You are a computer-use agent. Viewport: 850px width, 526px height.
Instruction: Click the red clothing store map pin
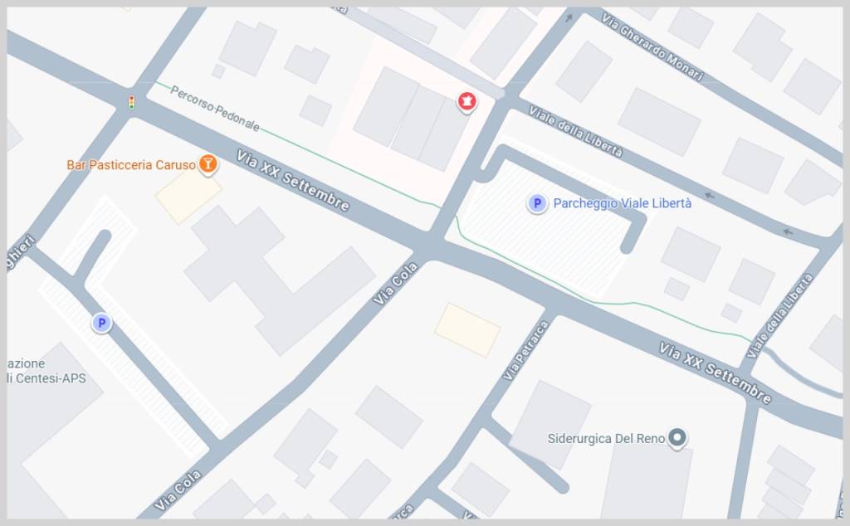click(467, 101)
